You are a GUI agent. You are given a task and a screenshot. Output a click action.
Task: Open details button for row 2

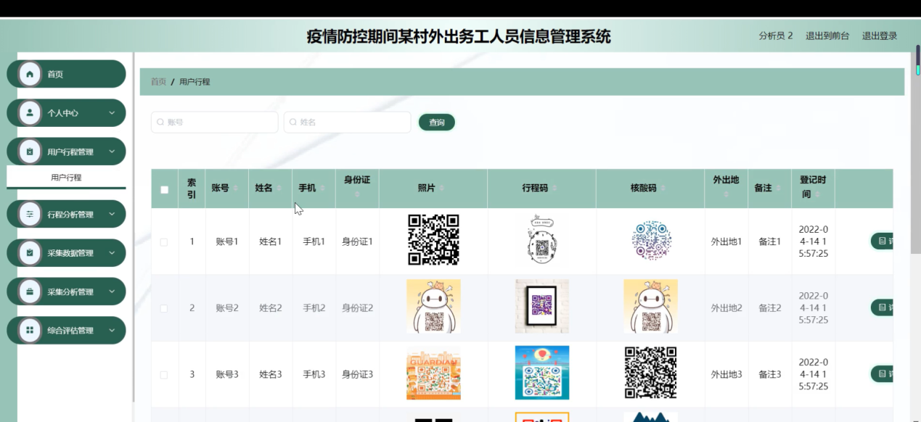click(882, 307)
